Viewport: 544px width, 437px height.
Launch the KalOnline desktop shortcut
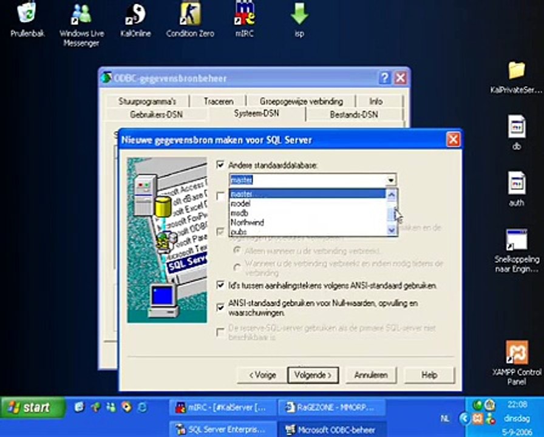[135, 20]
